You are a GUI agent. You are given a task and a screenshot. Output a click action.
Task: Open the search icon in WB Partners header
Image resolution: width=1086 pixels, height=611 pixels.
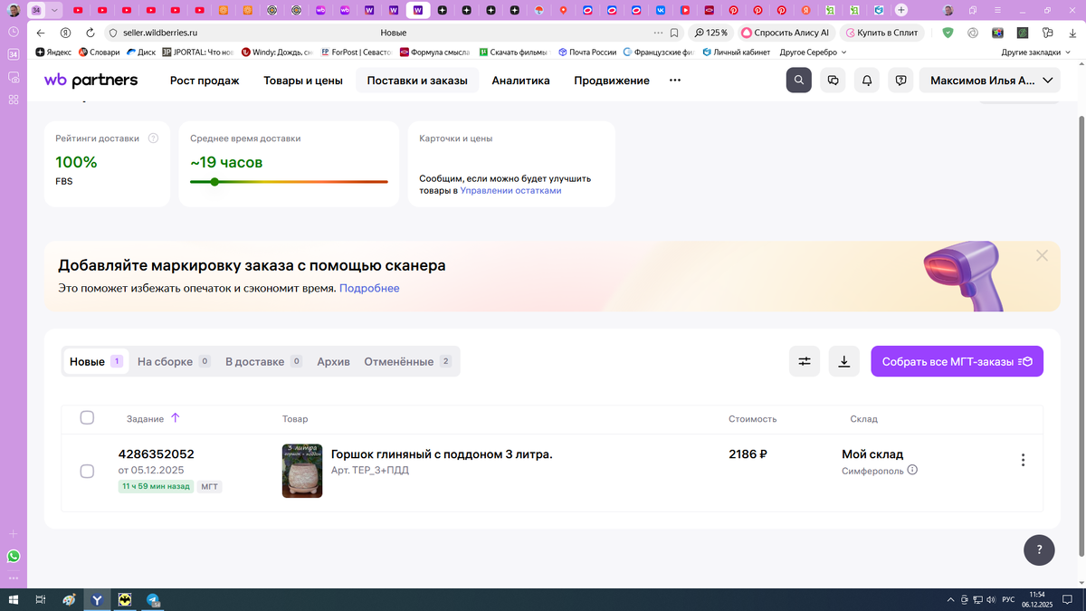798,80
